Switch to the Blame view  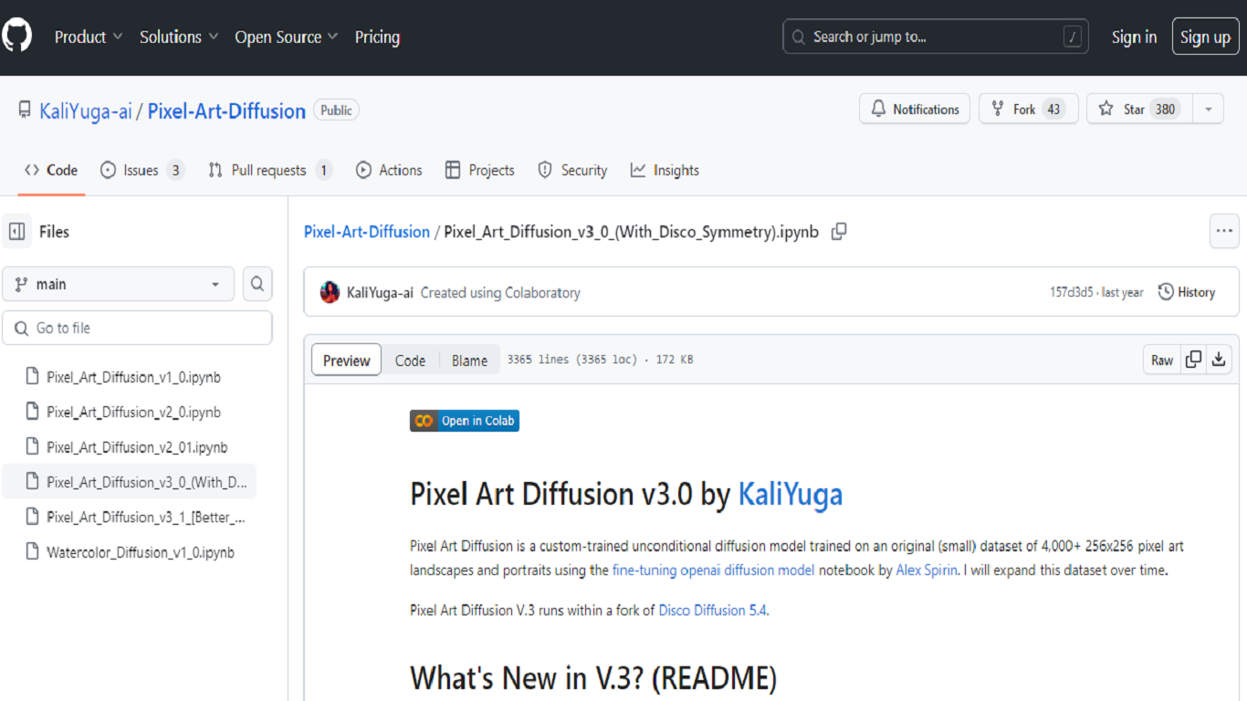tap(469, 361)
